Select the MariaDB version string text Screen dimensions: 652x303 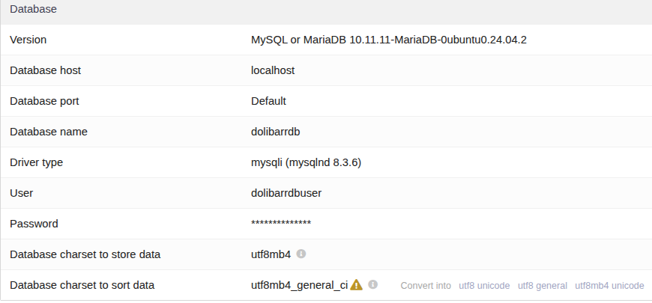(389, 40)
